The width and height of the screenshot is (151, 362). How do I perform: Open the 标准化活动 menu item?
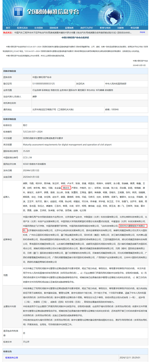[x=22, y=28]
